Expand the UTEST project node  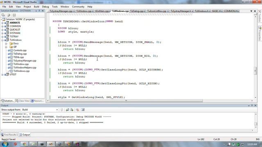click(x=2, y=74)
